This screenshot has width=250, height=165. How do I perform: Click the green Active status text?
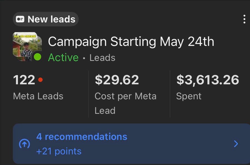[x=63, y=57]
